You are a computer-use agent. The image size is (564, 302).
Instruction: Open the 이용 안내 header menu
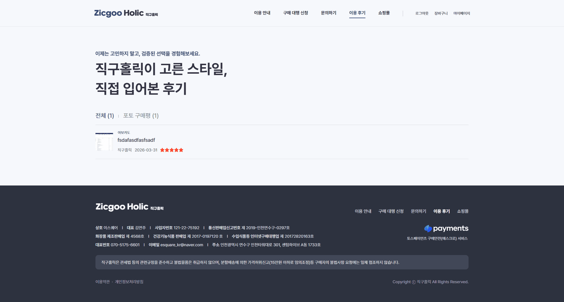point(262,13)
